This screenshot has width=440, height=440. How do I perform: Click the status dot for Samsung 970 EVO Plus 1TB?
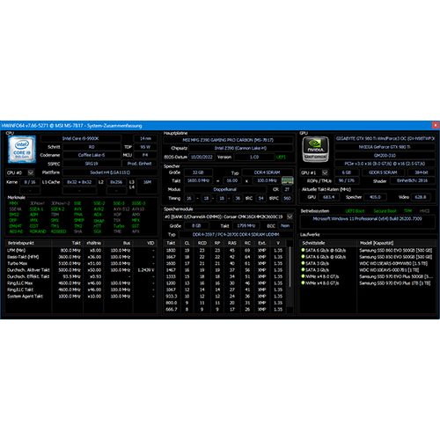pyautogui.click(x=303, y=282)
